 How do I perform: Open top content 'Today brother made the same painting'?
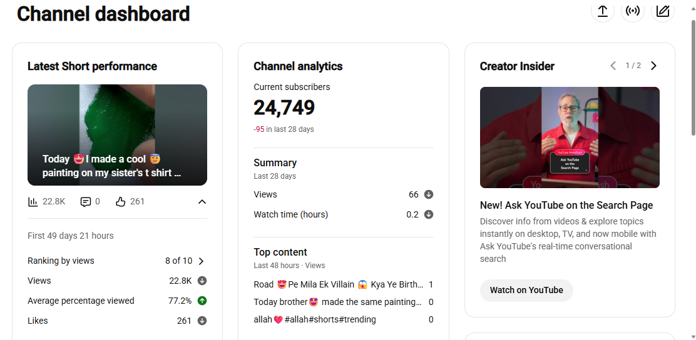(337, 302)
